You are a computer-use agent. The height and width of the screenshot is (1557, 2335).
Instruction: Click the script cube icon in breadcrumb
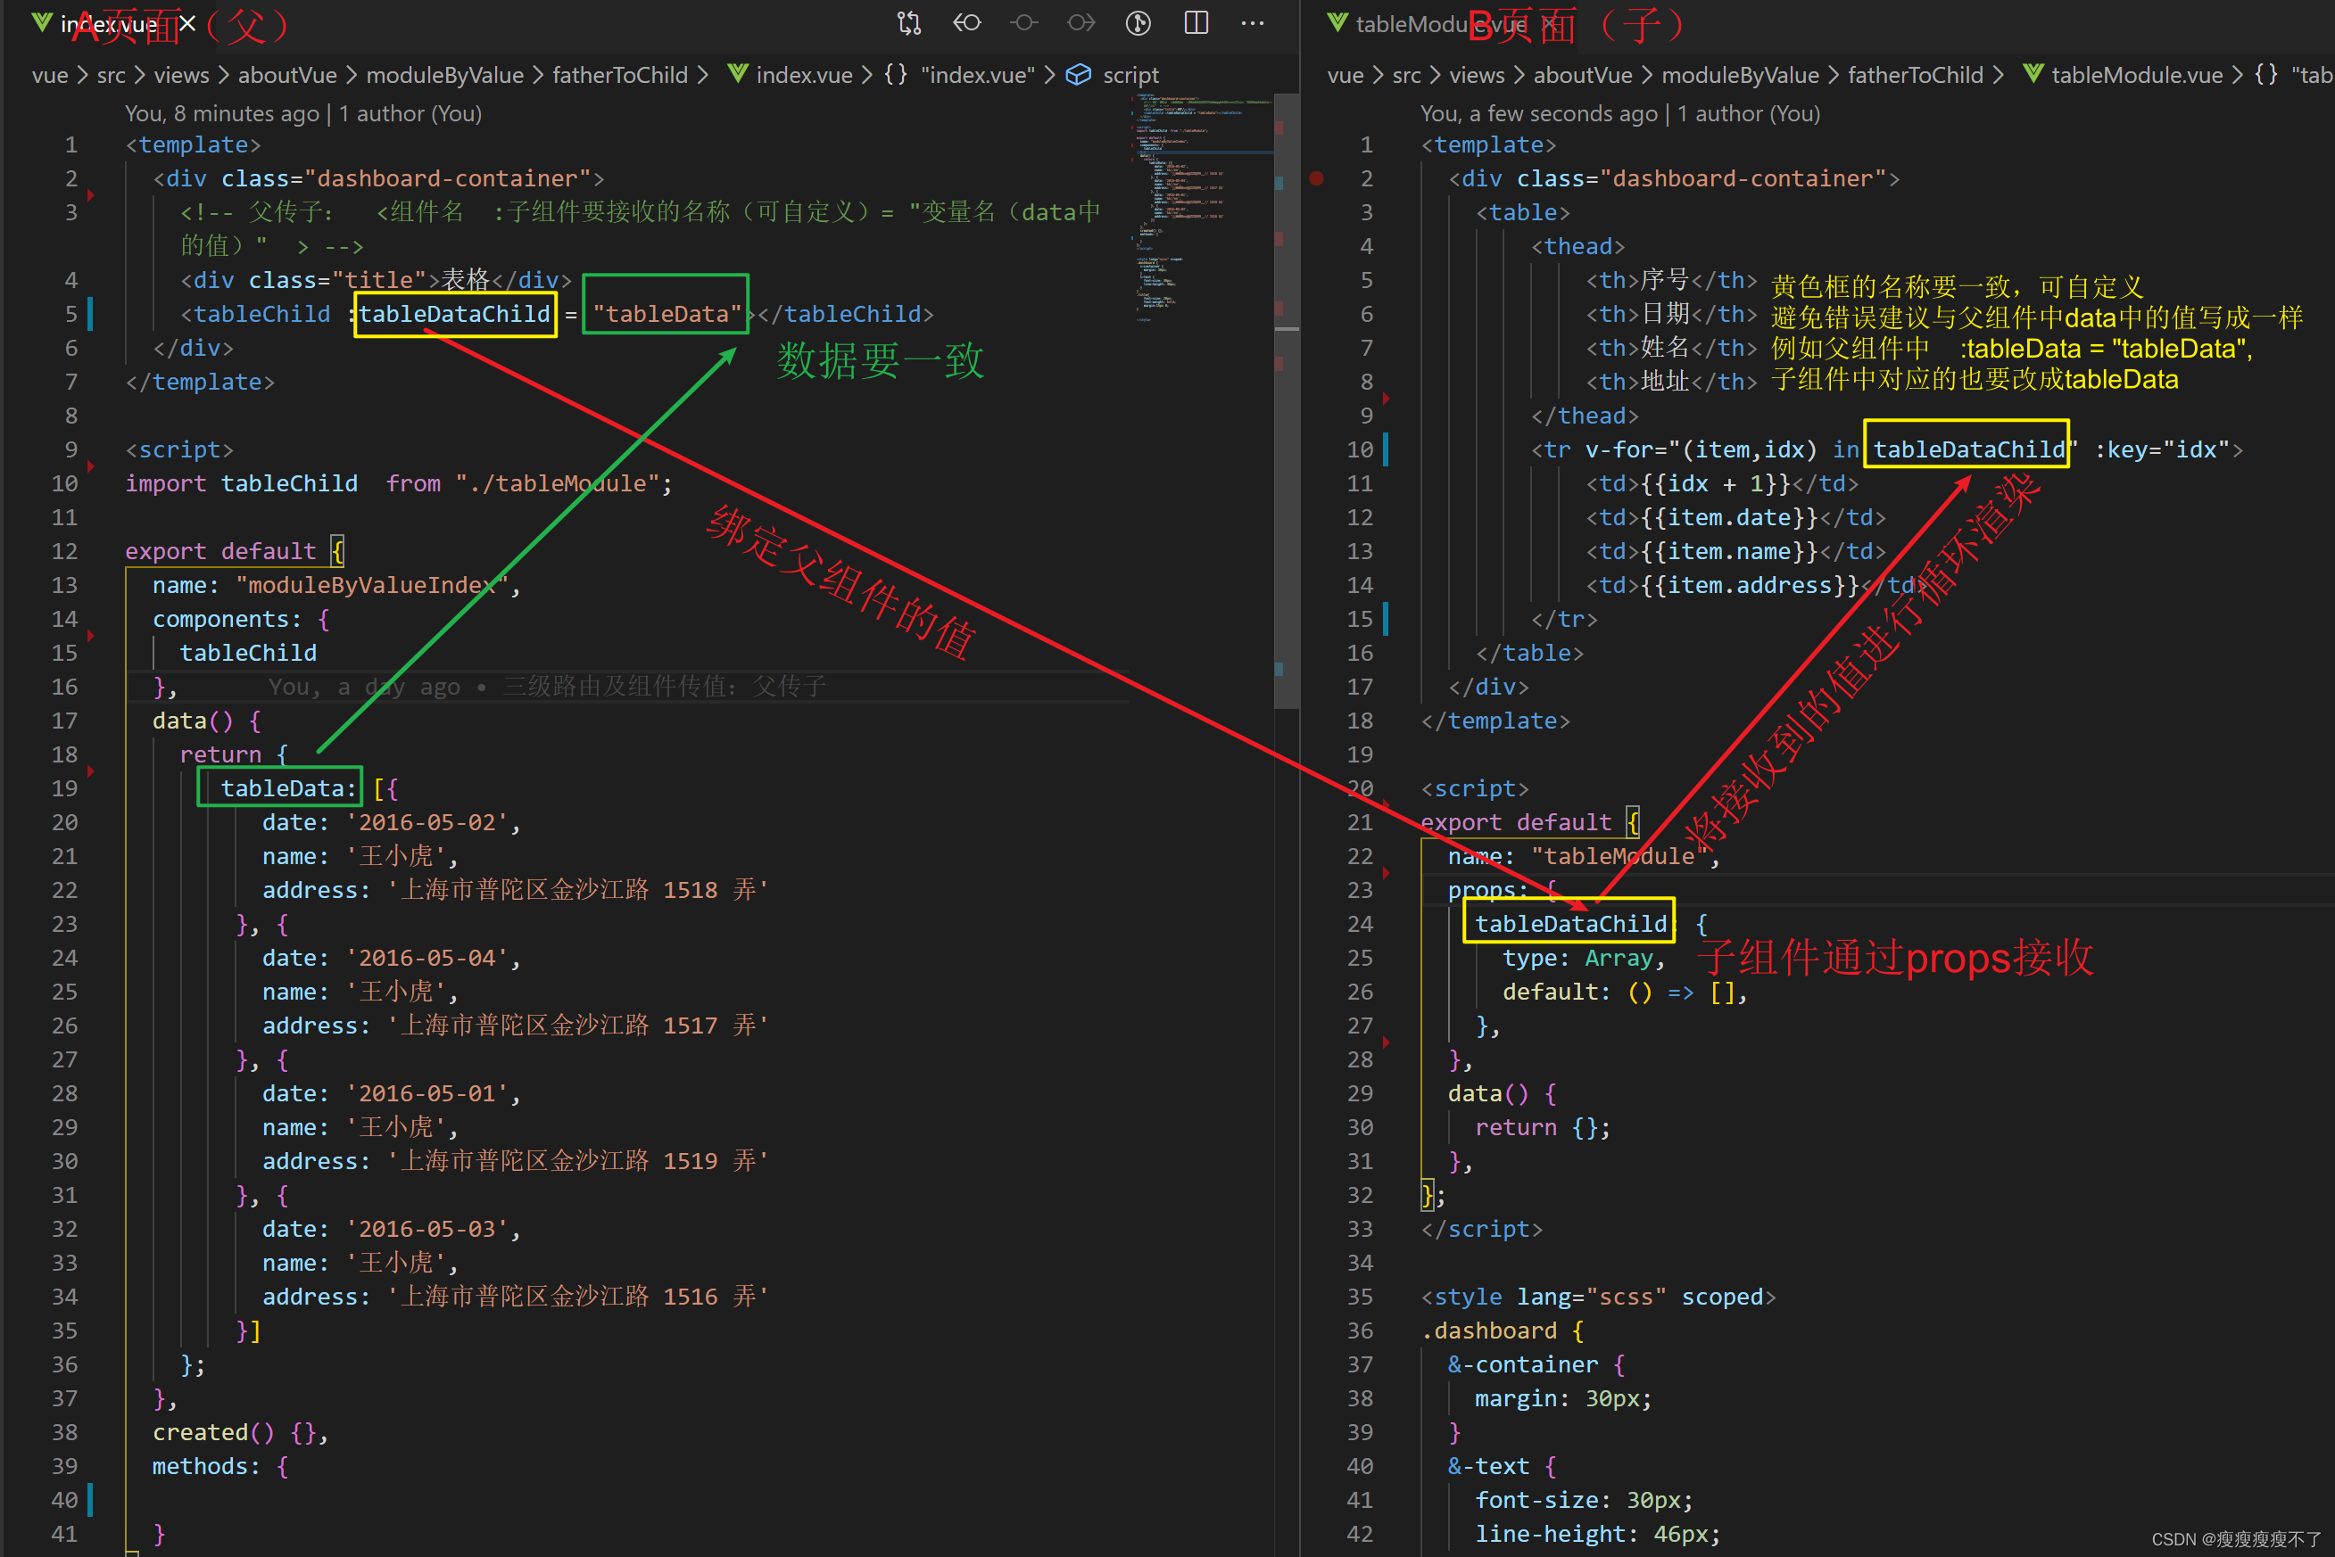point(1078,75)
